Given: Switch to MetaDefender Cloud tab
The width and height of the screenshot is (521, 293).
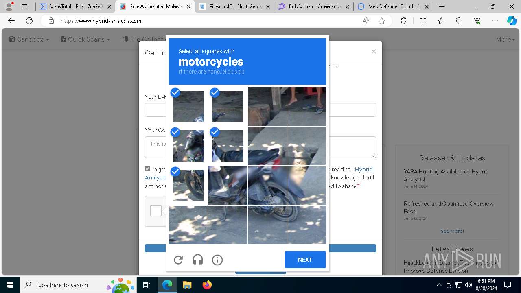Looking at the screenshot, I should pyautogui.click(x=393, y=7).
